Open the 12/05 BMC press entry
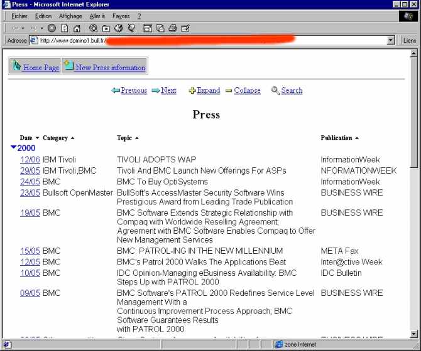421x351 pixels. [30, 262]
